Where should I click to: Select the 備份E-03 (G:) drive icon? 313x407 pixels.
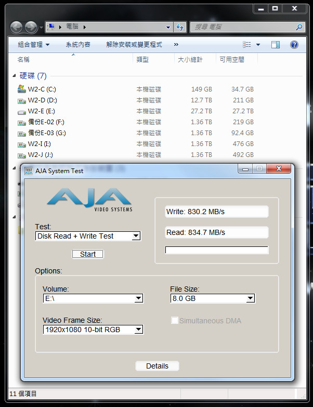[x=22, y=134]
